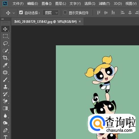Select the Eraser tool
The width and height of the screenshot is (139, 139).
(5, 101)
